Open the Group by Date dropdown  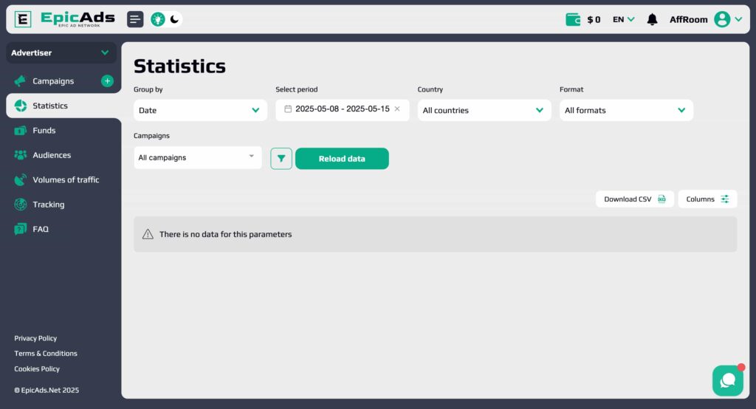(x=201, y=110)
